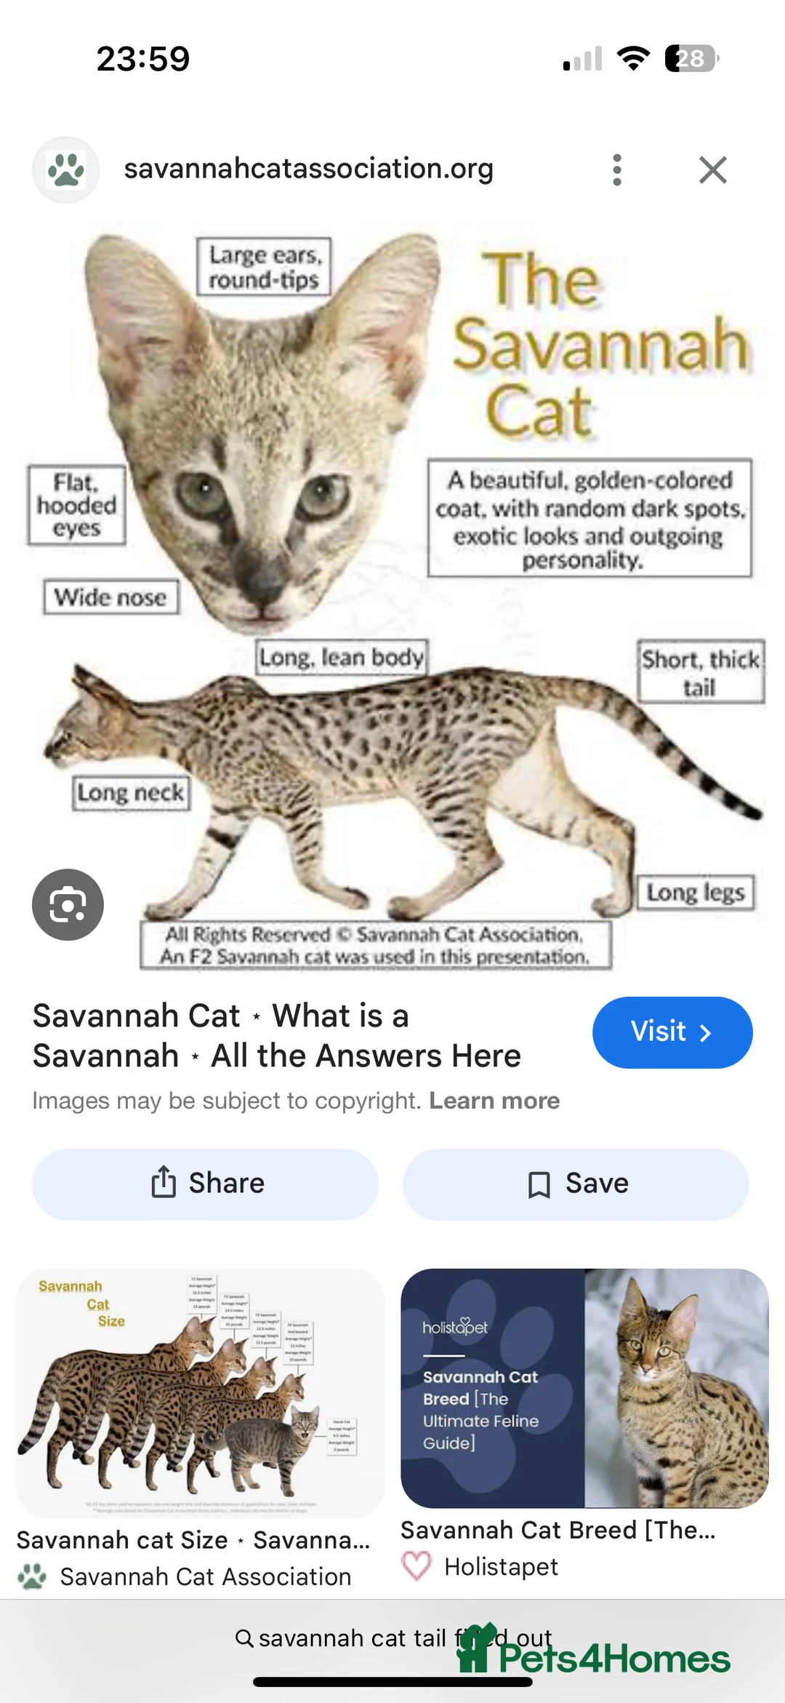This screenshot has height=1703, width=785.
Task: Tap Visit to open the website
Action: (x=670, y=1032)
